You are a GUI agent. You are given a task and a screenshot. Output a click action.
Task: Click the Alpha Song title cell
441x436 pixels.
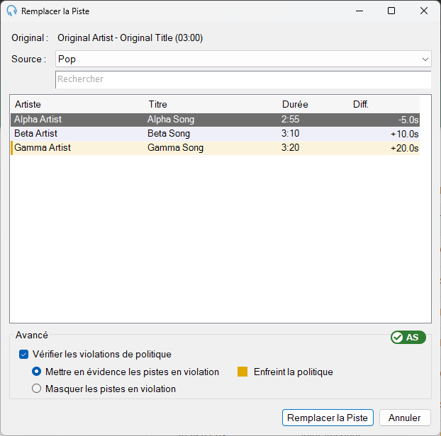click(x=171, y=120)
